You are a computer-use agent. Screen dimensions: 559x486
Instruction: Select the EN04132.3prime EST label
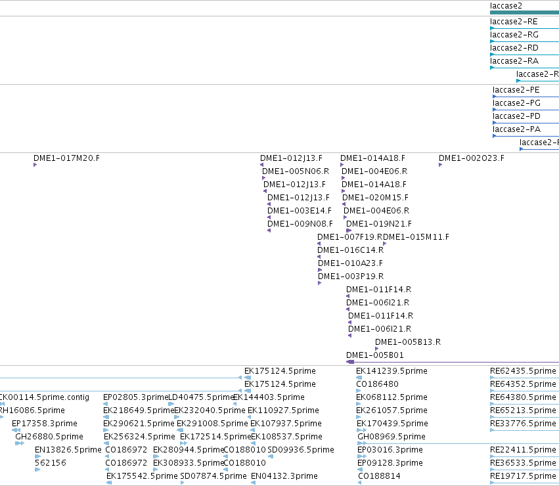pyautogui.click(x=284, y=477)
